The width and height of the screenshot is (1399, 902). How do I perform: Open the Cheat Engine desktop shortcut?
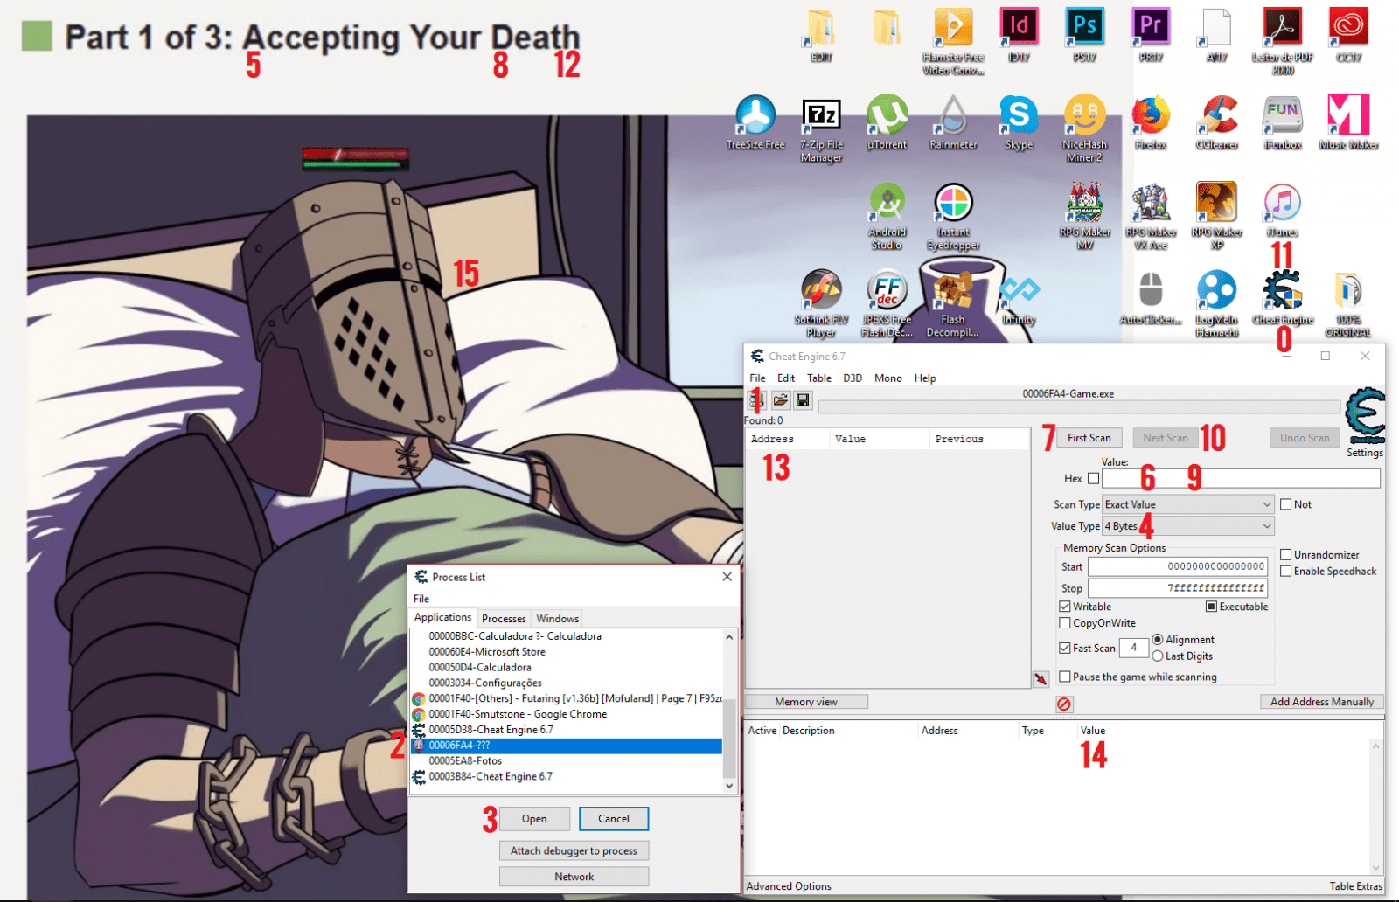[x=1283, y=297]
